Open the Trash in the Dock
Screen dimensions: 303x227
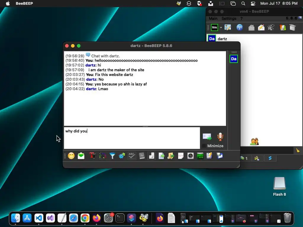pos(287,218)
